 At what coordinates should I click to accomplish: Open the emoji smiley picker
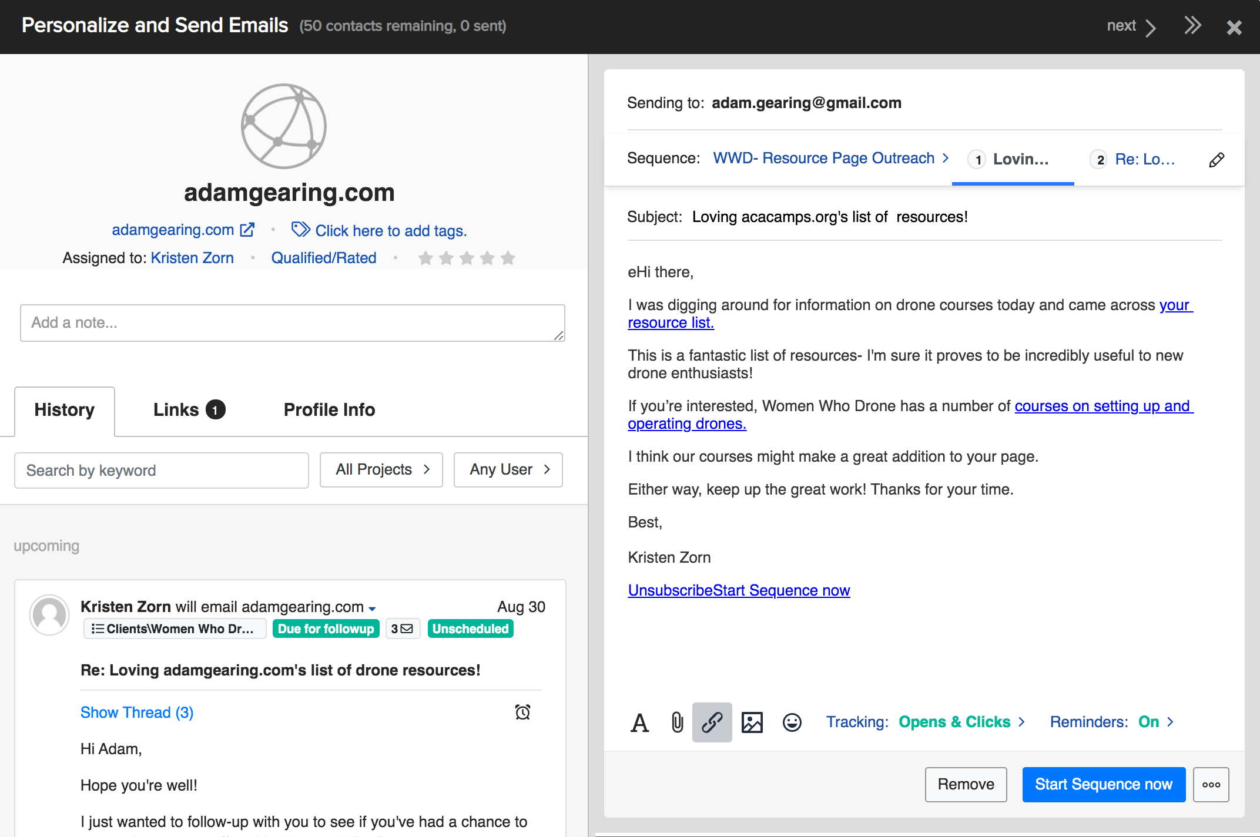pos(792,722)
